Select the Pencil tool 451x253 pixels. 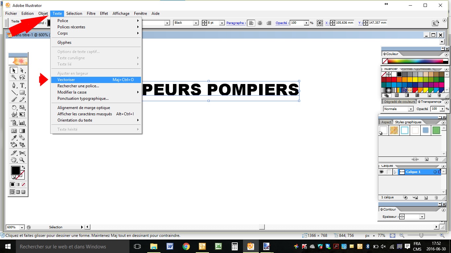(22, 99)
